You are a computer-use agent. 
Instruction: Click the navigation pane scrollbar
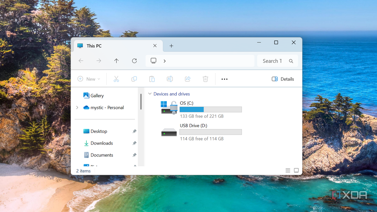(x=141, y=101)
